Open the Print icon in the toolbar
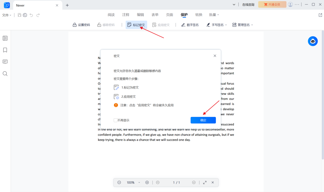Screen dimensions: 324x192 coord(25,15)
